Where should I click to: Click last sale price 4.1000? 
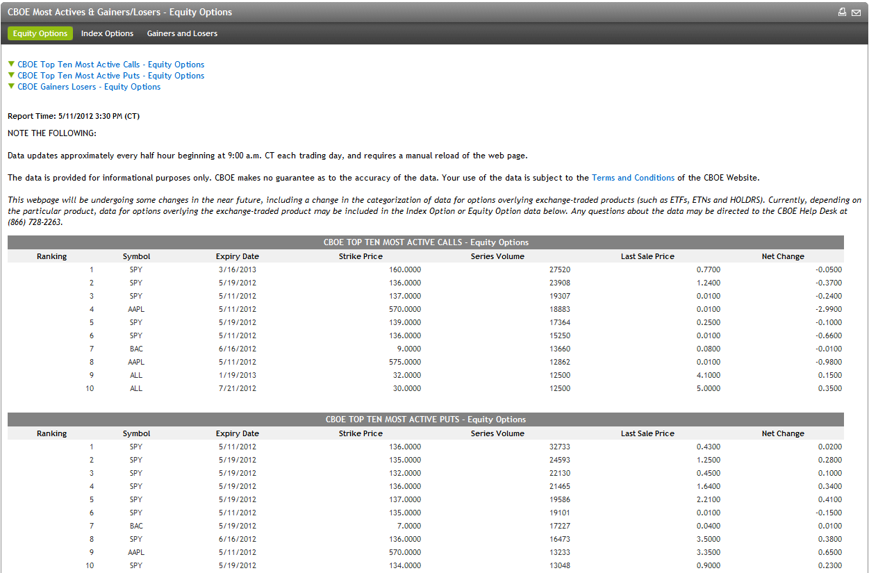(x=709, y=375)
